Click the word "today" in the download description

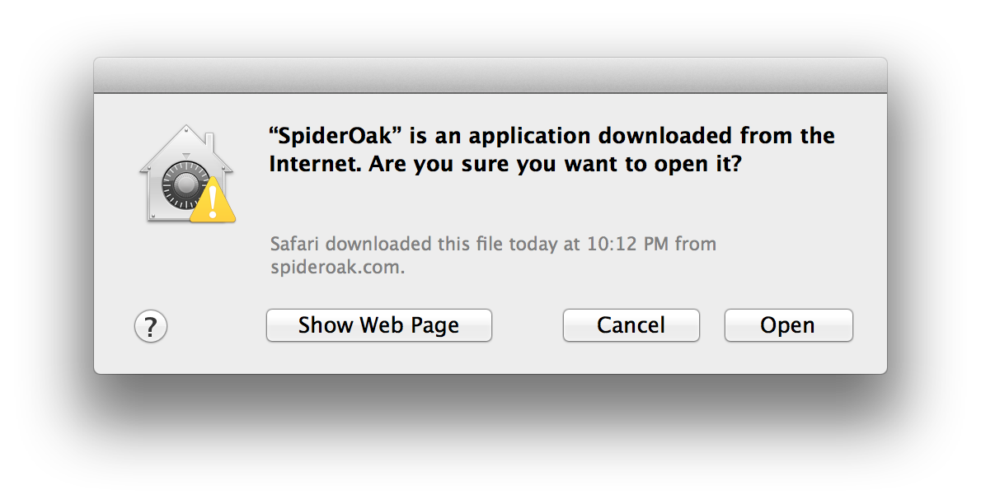[x=533, y=243]
